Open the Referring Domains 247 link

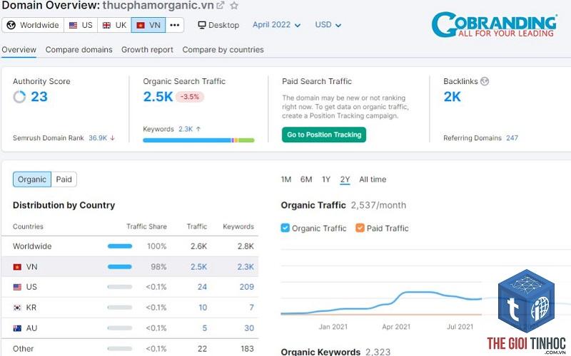click(x=512, y=138)
